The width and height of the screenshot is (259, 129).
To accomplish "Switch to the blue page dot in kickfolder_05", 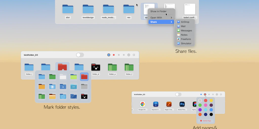I will 201,94.
